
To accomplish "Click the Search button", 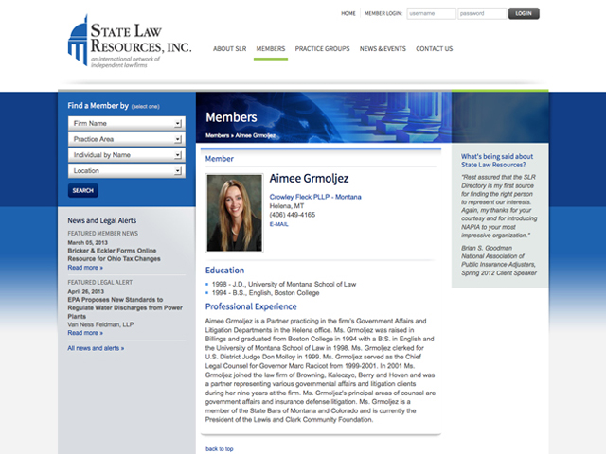I will (83, 190).
